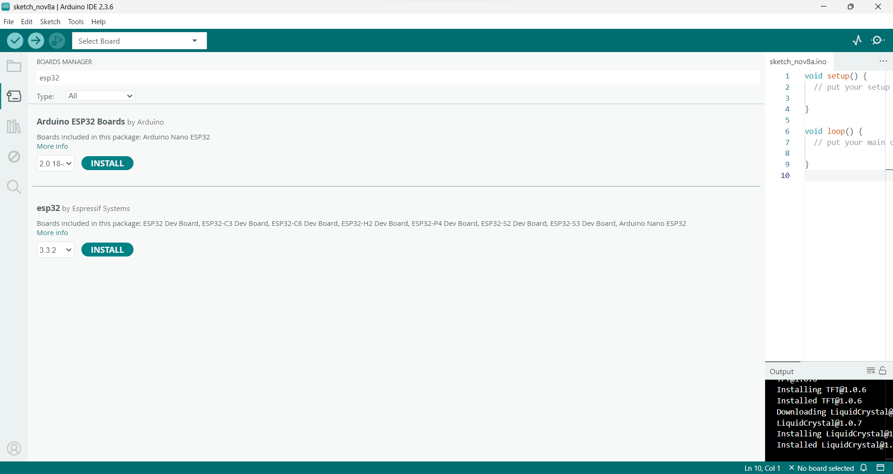This screenshot has height=474, width=893.
Task: Open the Tools menu
Action: click(76, 22)
